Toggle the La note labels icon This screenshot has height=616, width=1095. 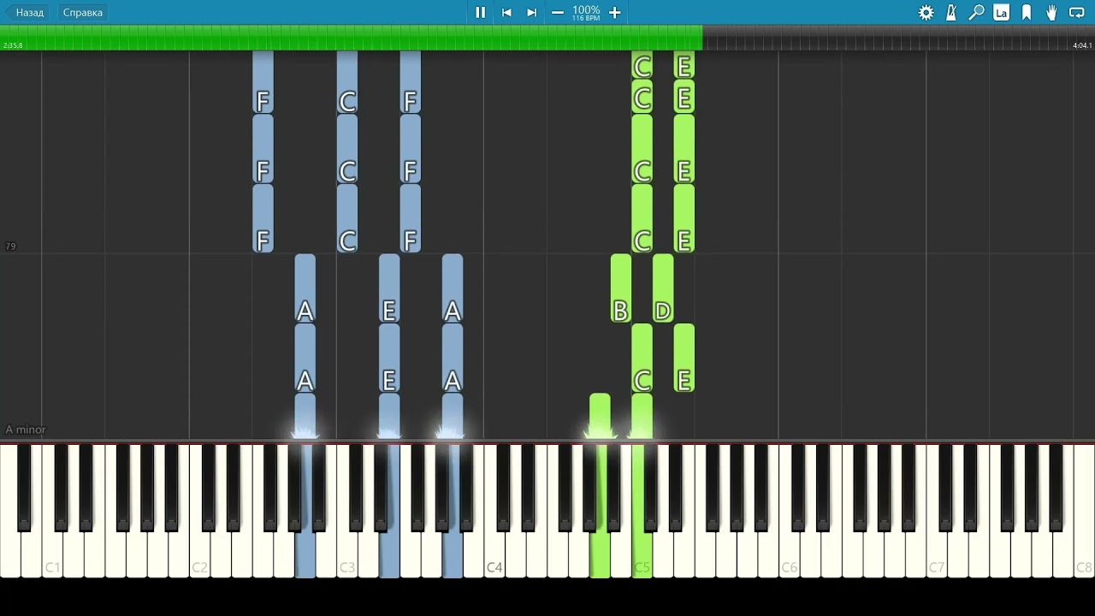[1001, 12]
